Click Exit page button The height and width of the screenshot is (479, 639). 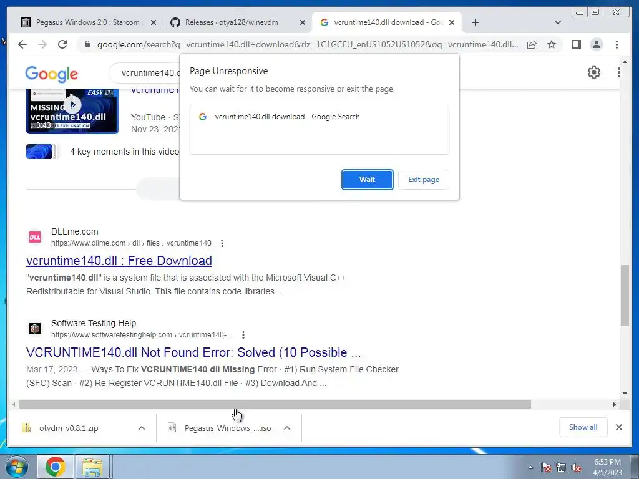point(424,180)
